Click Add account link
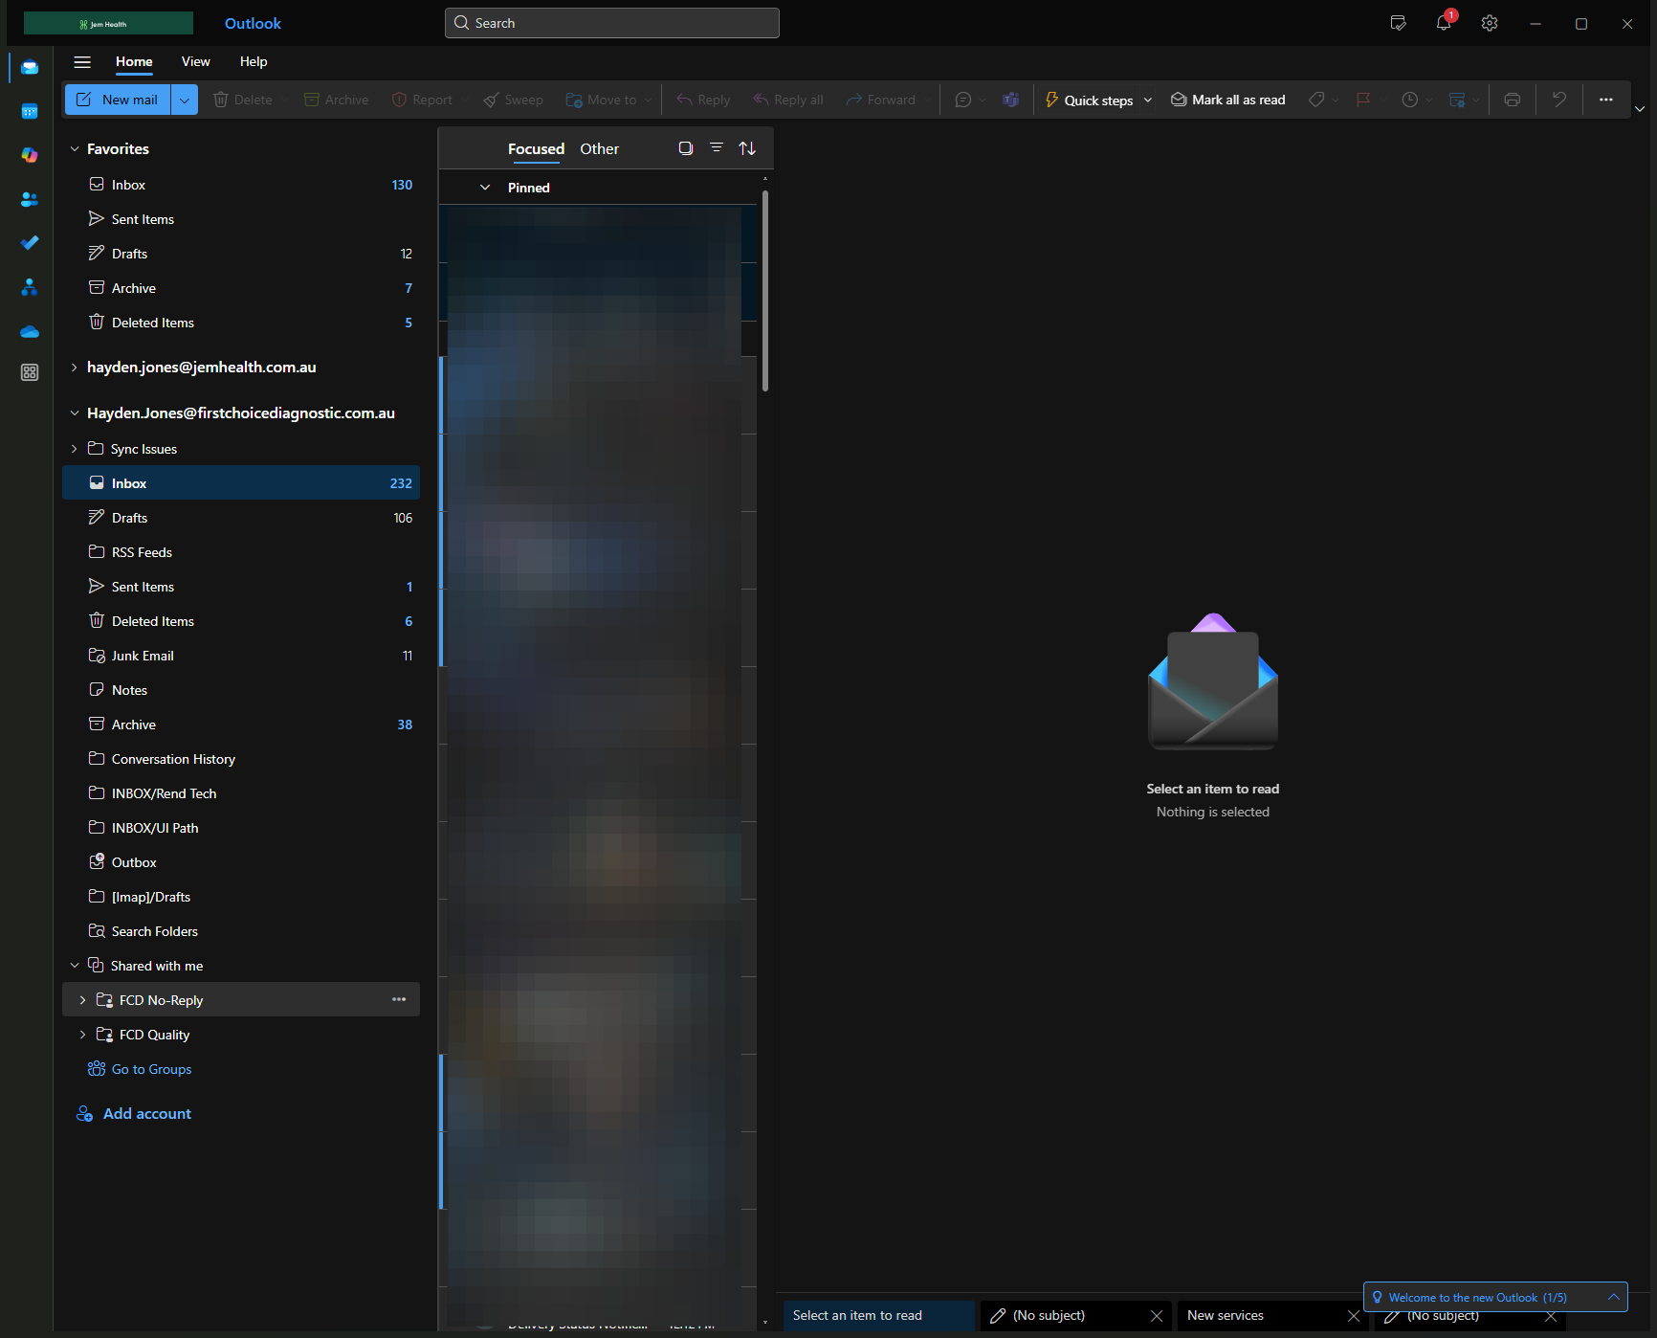The image size is (1657, 1338). (x=134, y=1114)
